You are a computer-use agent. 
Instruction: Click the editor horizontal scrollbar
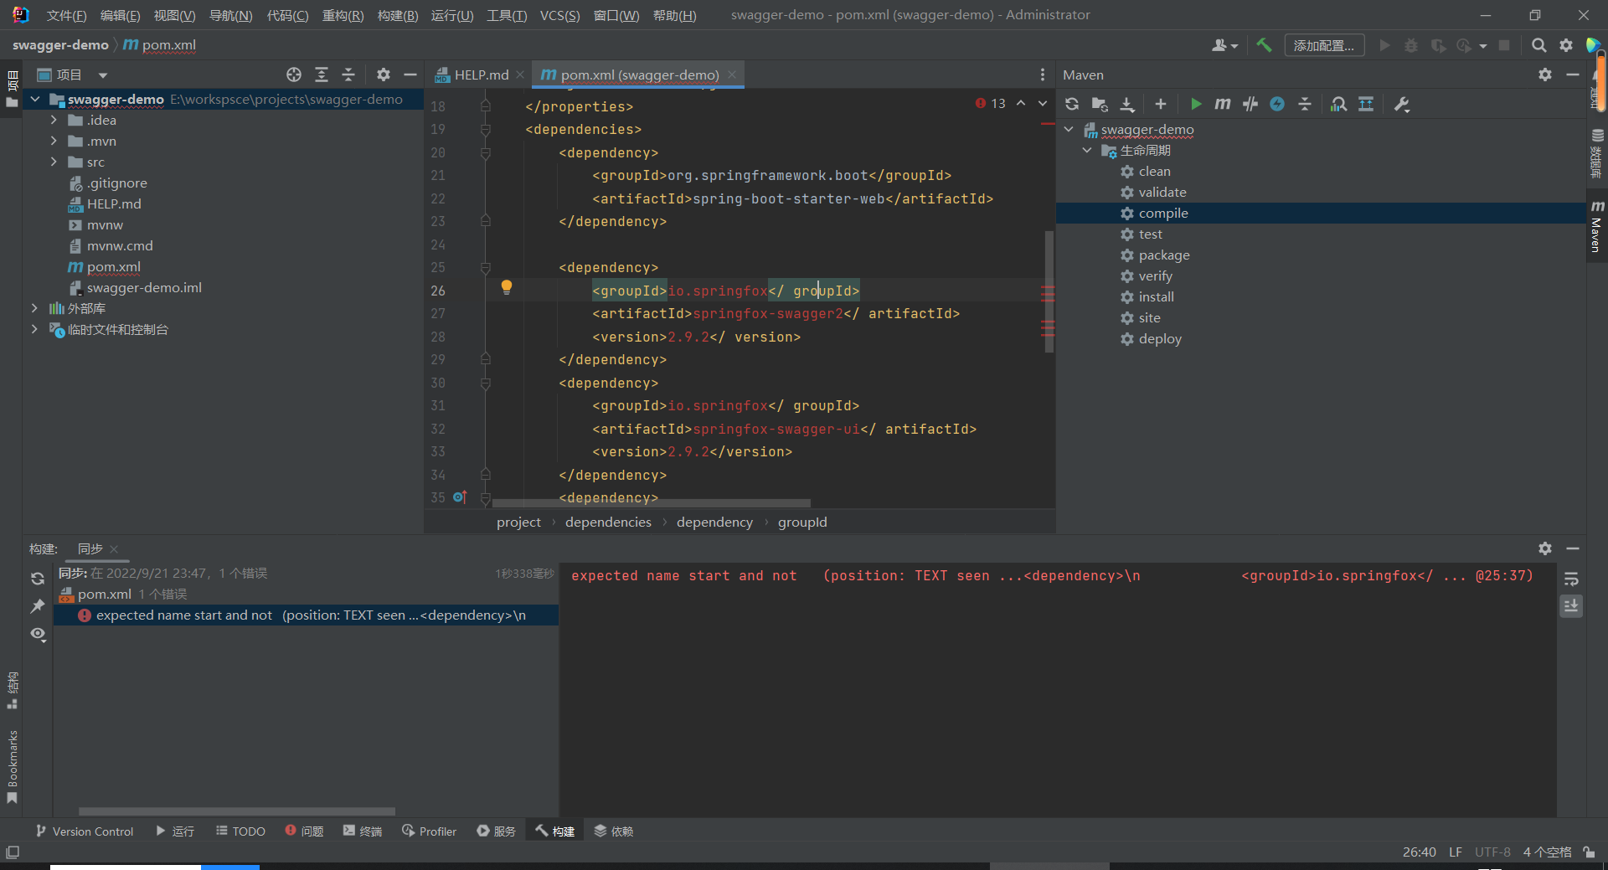coord(652,503)
